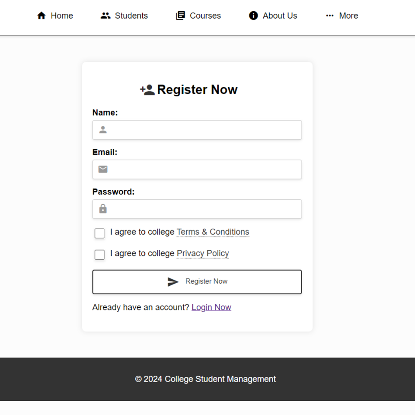Click the envelope icon in Email field

pos(103,169)
